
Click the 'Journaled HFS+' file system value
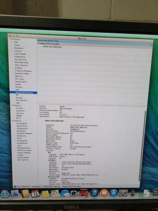tap(68, 168)
